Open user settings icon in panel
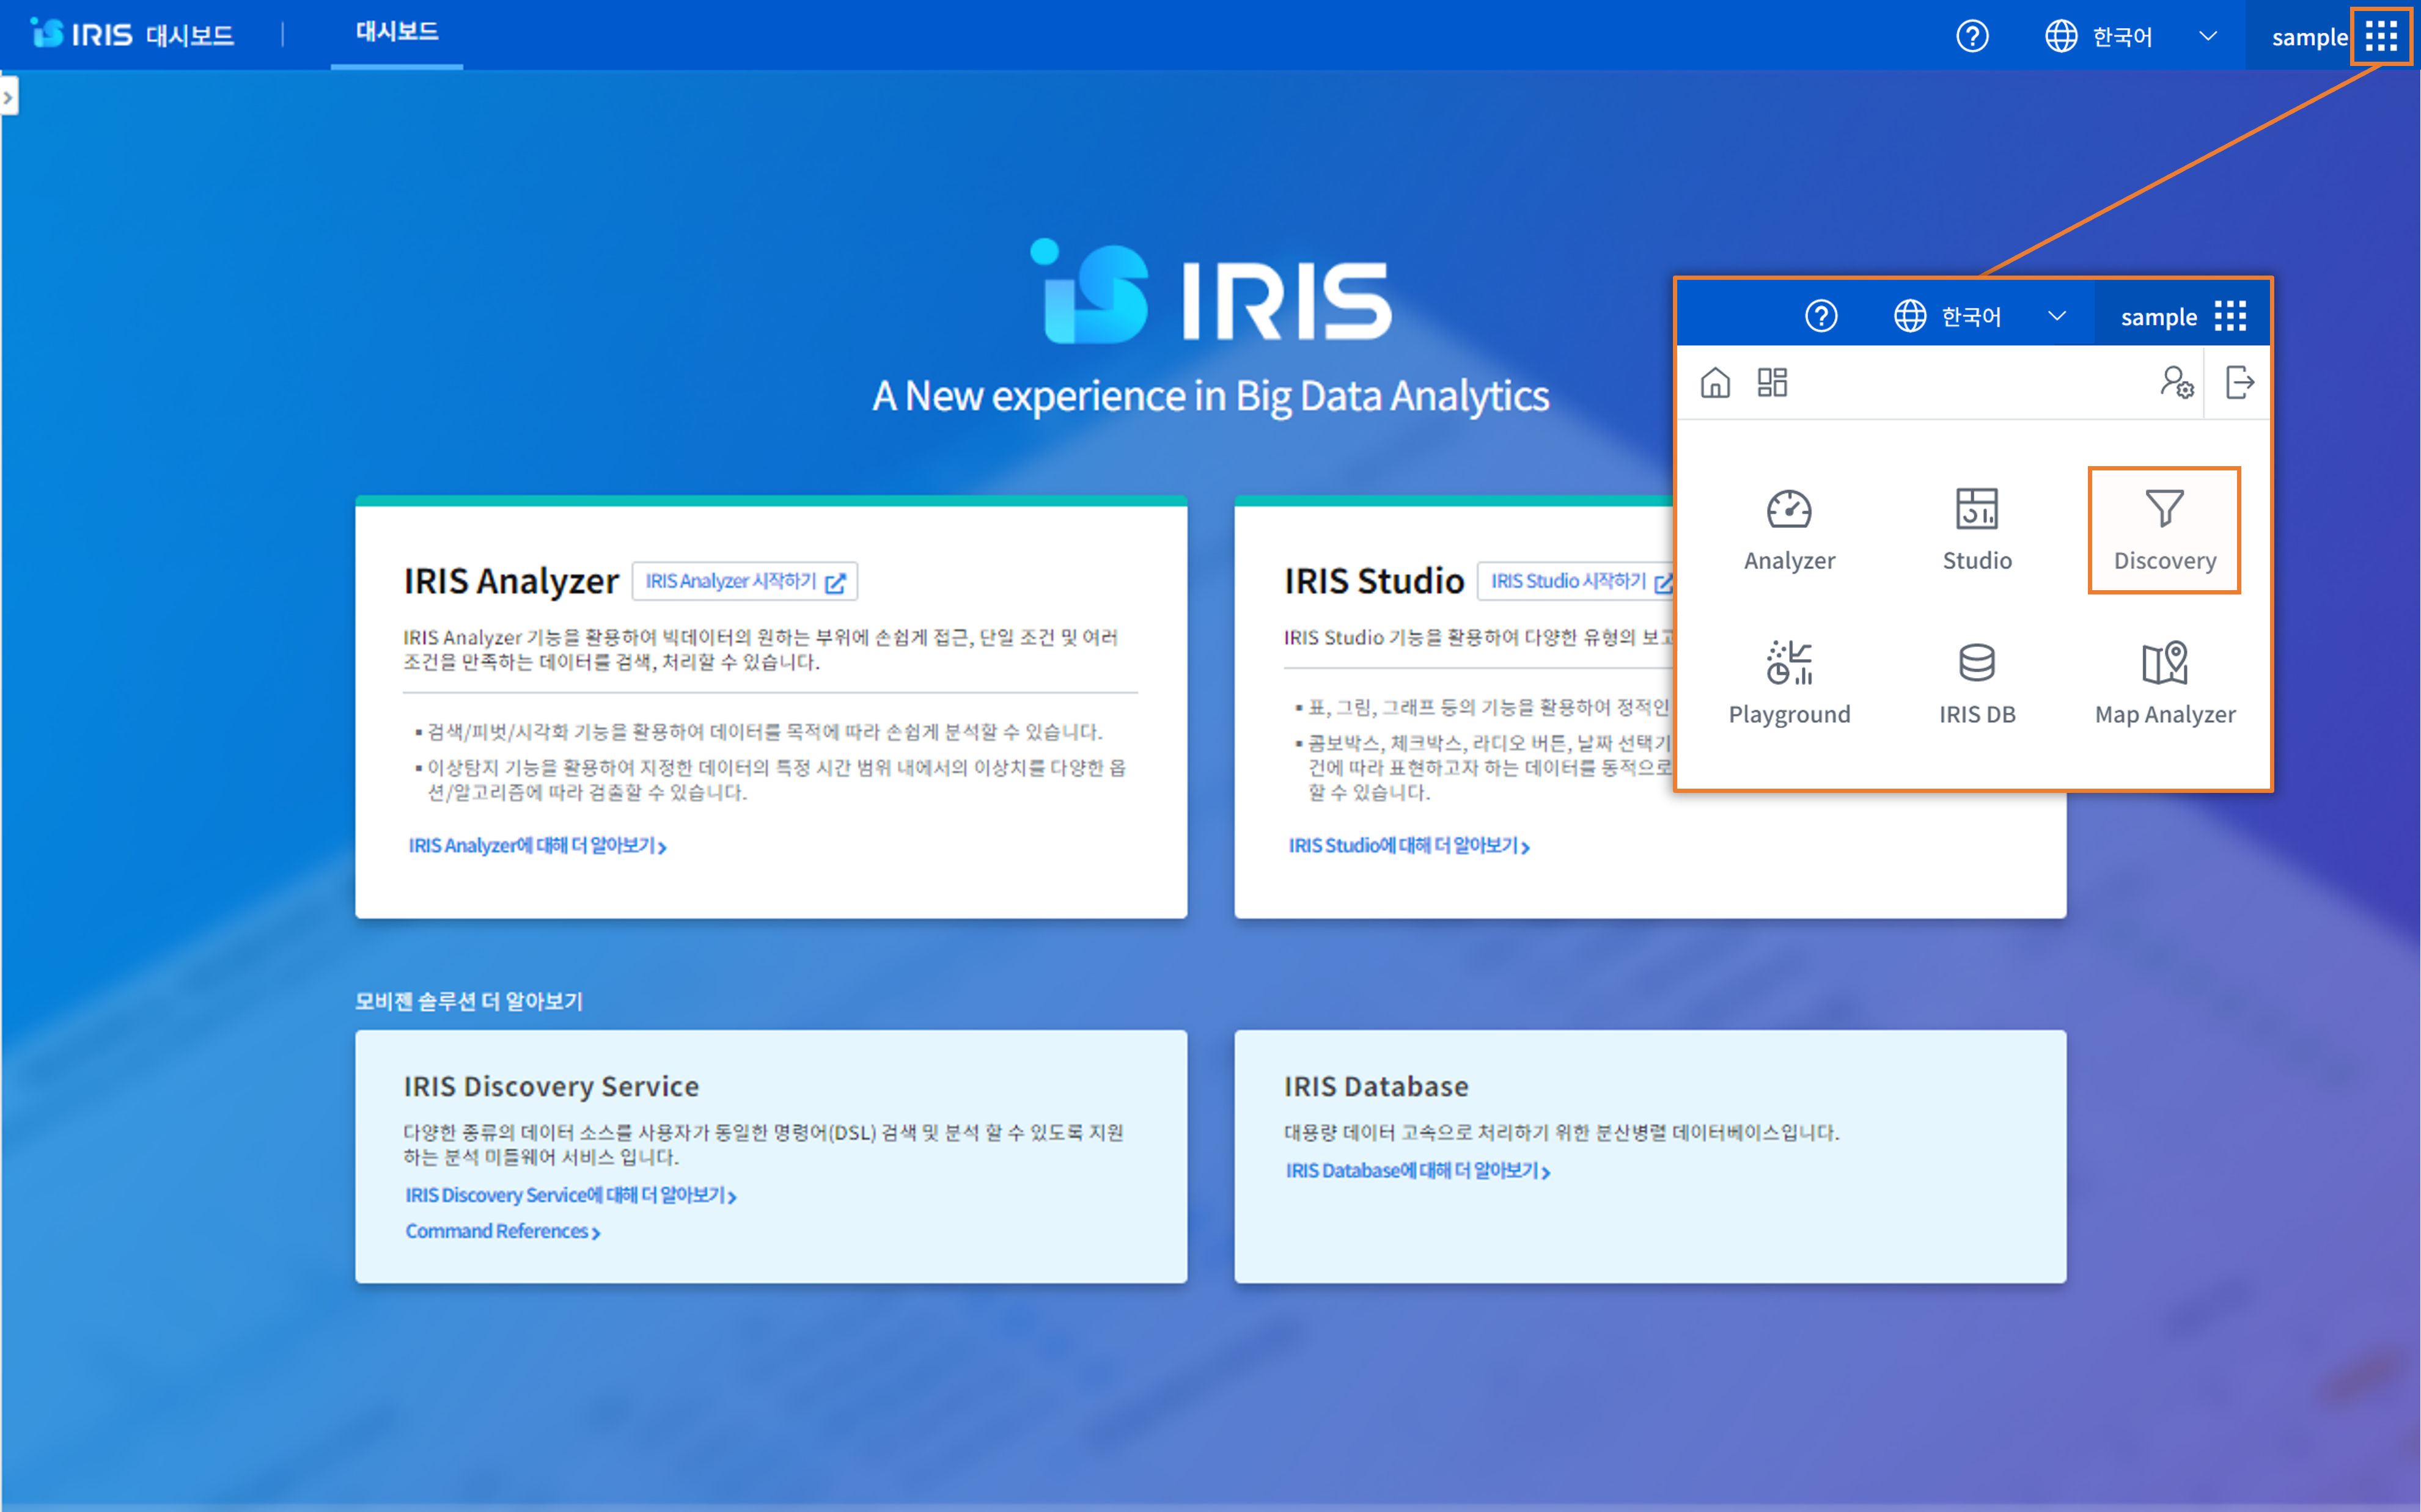Screen dimensions: 2421x1512 click(2176, 382)
